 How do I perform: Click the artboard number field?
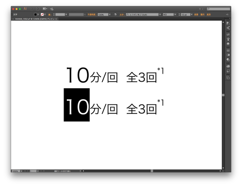tap(33, 171)
